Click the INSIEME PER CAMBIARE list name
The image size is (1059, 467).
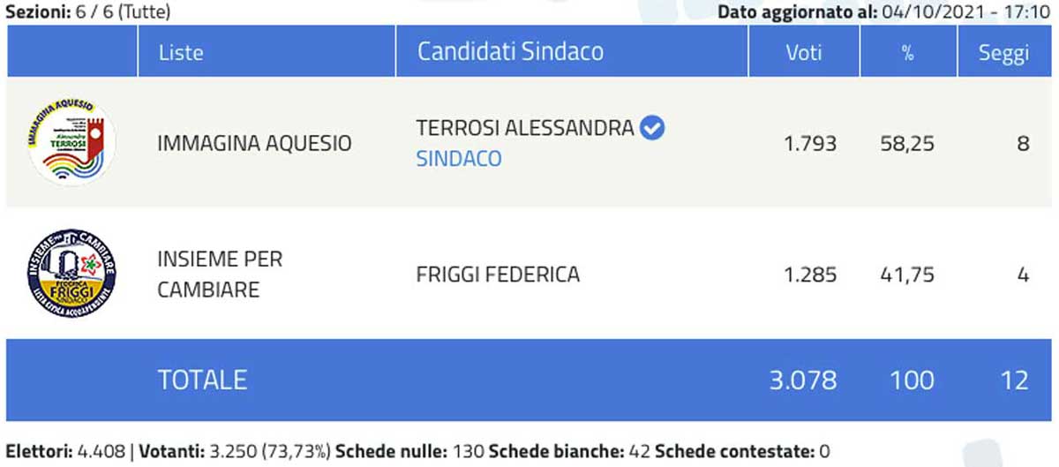click(220, 274)
